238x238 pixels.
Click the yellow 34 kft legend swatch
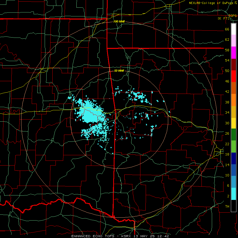(234, 123)
